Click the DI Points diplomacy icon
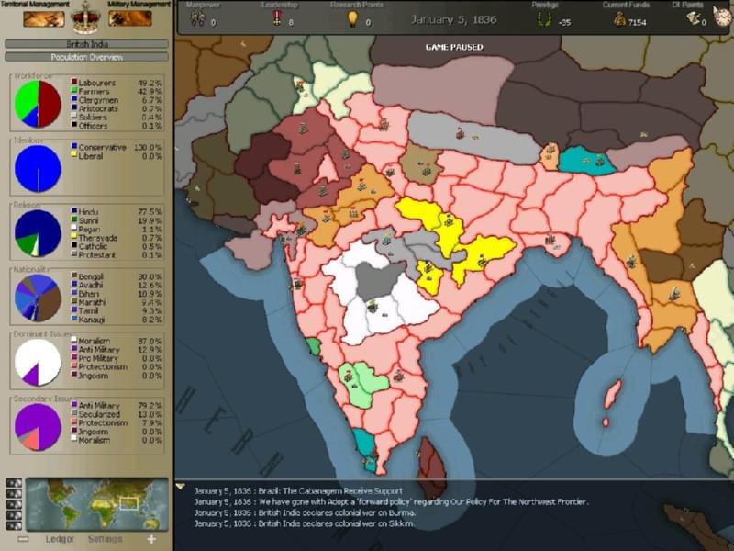 694,18
